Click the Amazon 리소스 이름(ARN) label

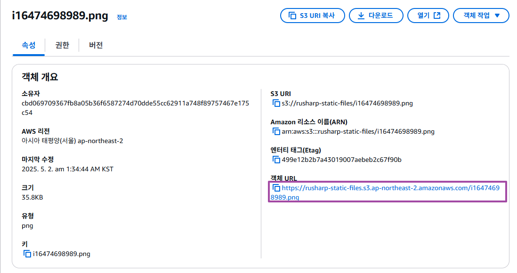[309, 122]
